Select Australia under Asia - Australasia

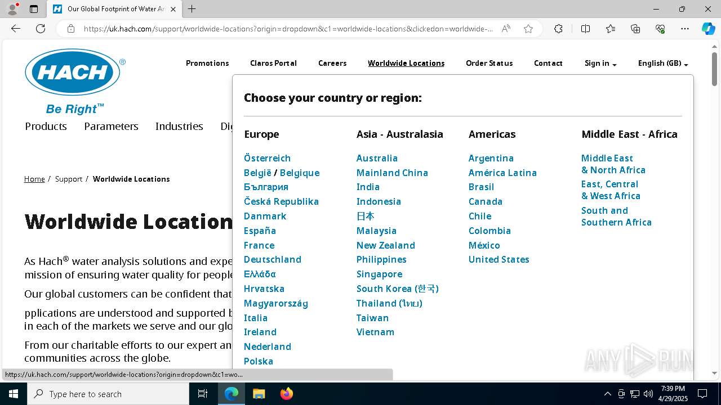(377, 158)
